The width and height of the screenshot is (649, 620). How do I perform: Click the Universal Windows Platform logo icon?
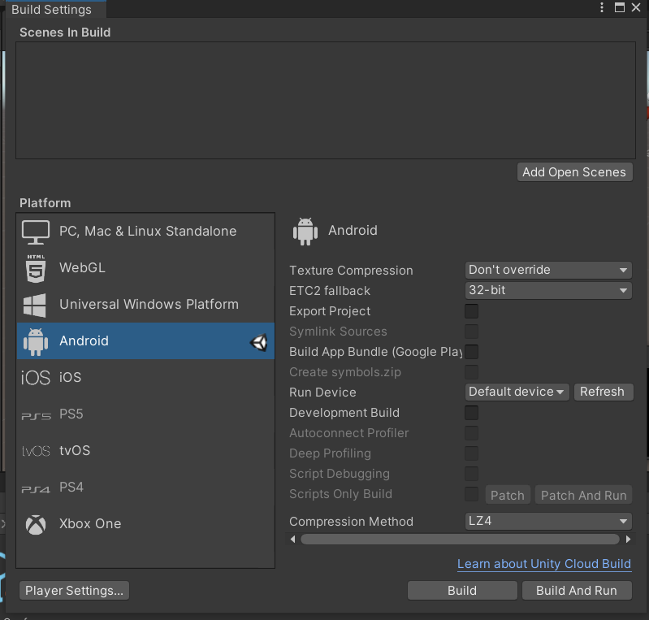(35, 306)
